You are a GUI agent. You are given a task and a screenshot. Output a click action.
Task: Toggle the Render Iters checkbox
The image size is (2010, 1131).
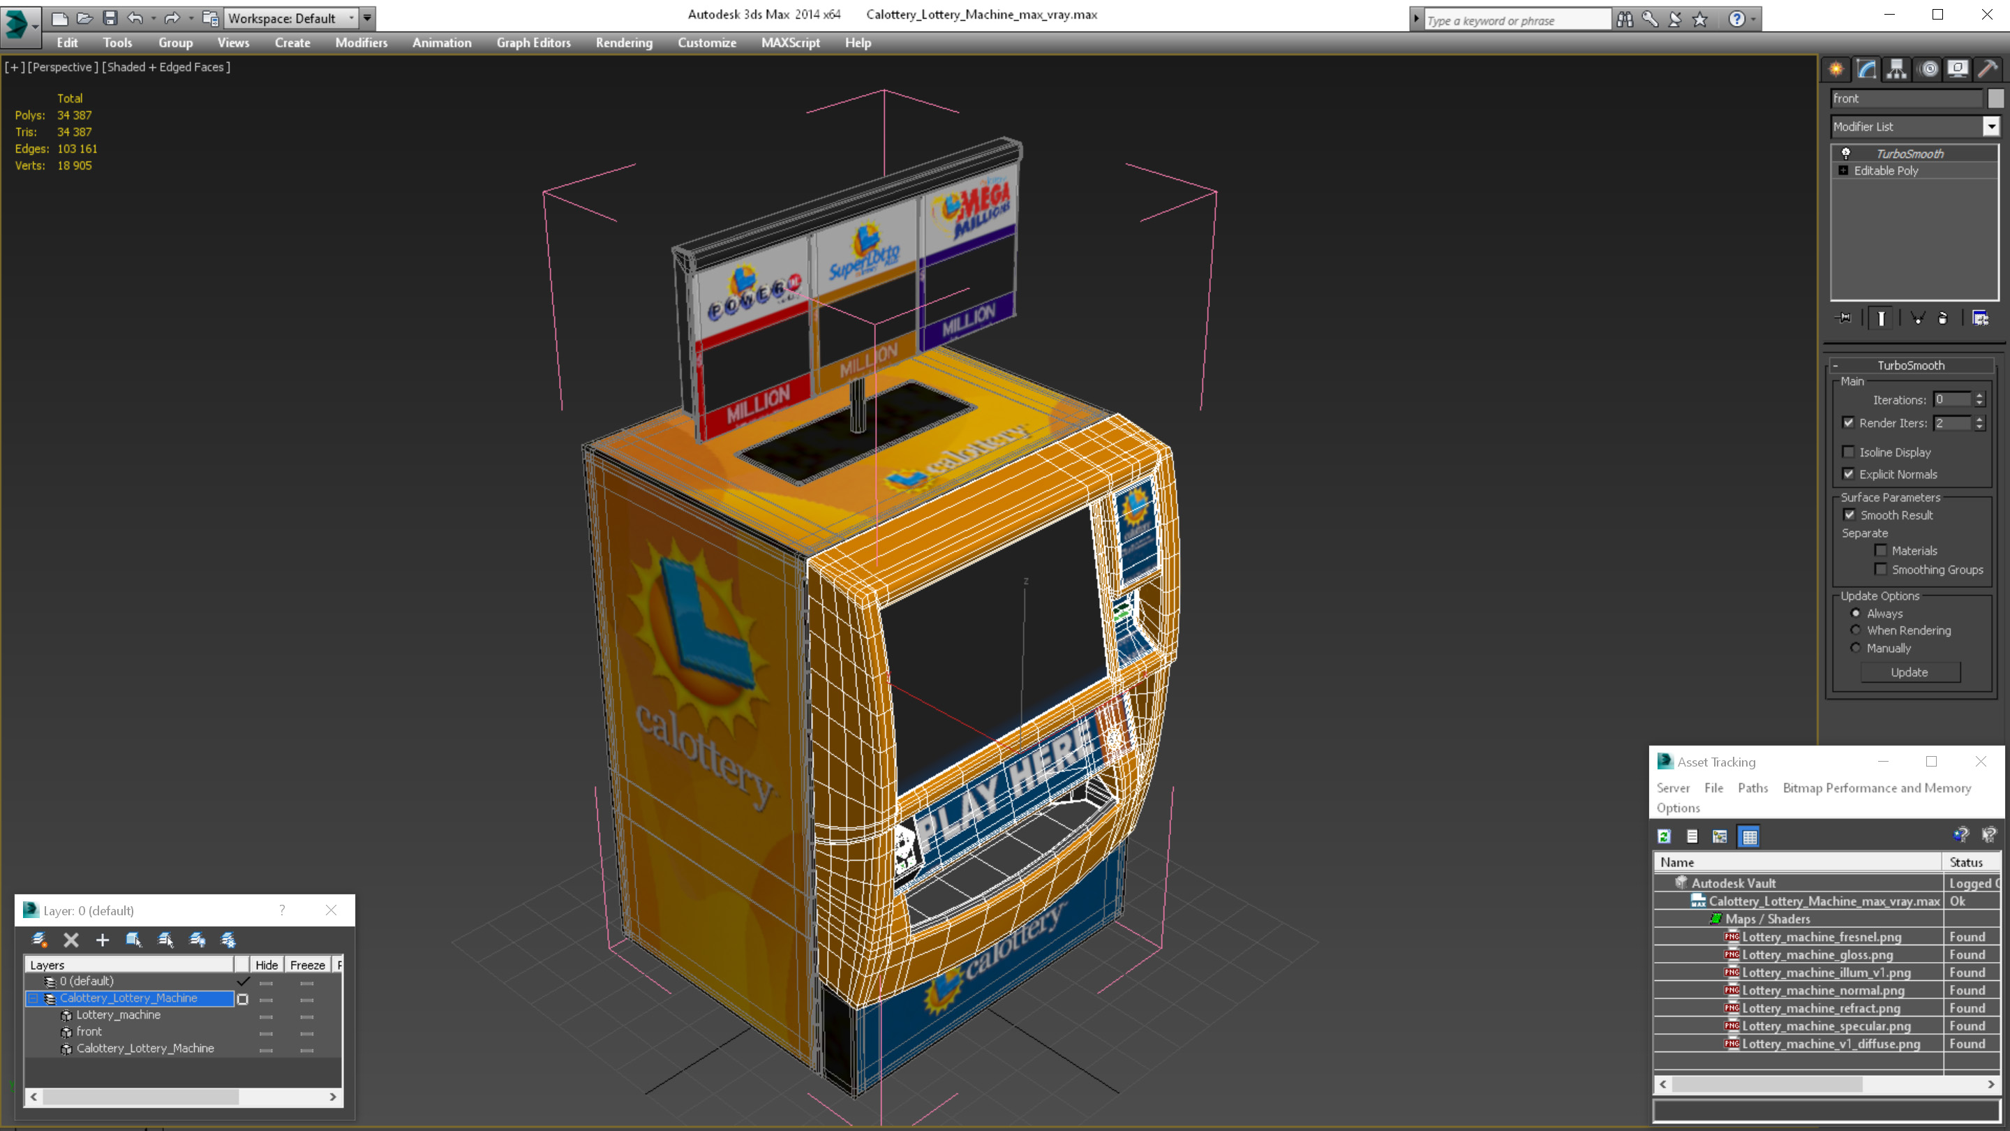1847,422
